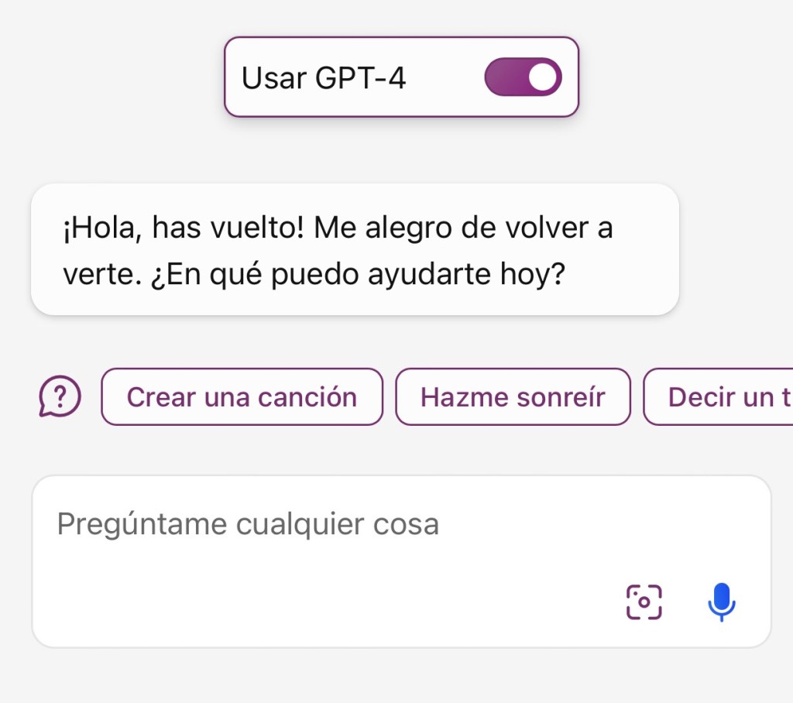
Task: Add an image via the scan icon
Action: pyautogui.click(x=644, y=602)
